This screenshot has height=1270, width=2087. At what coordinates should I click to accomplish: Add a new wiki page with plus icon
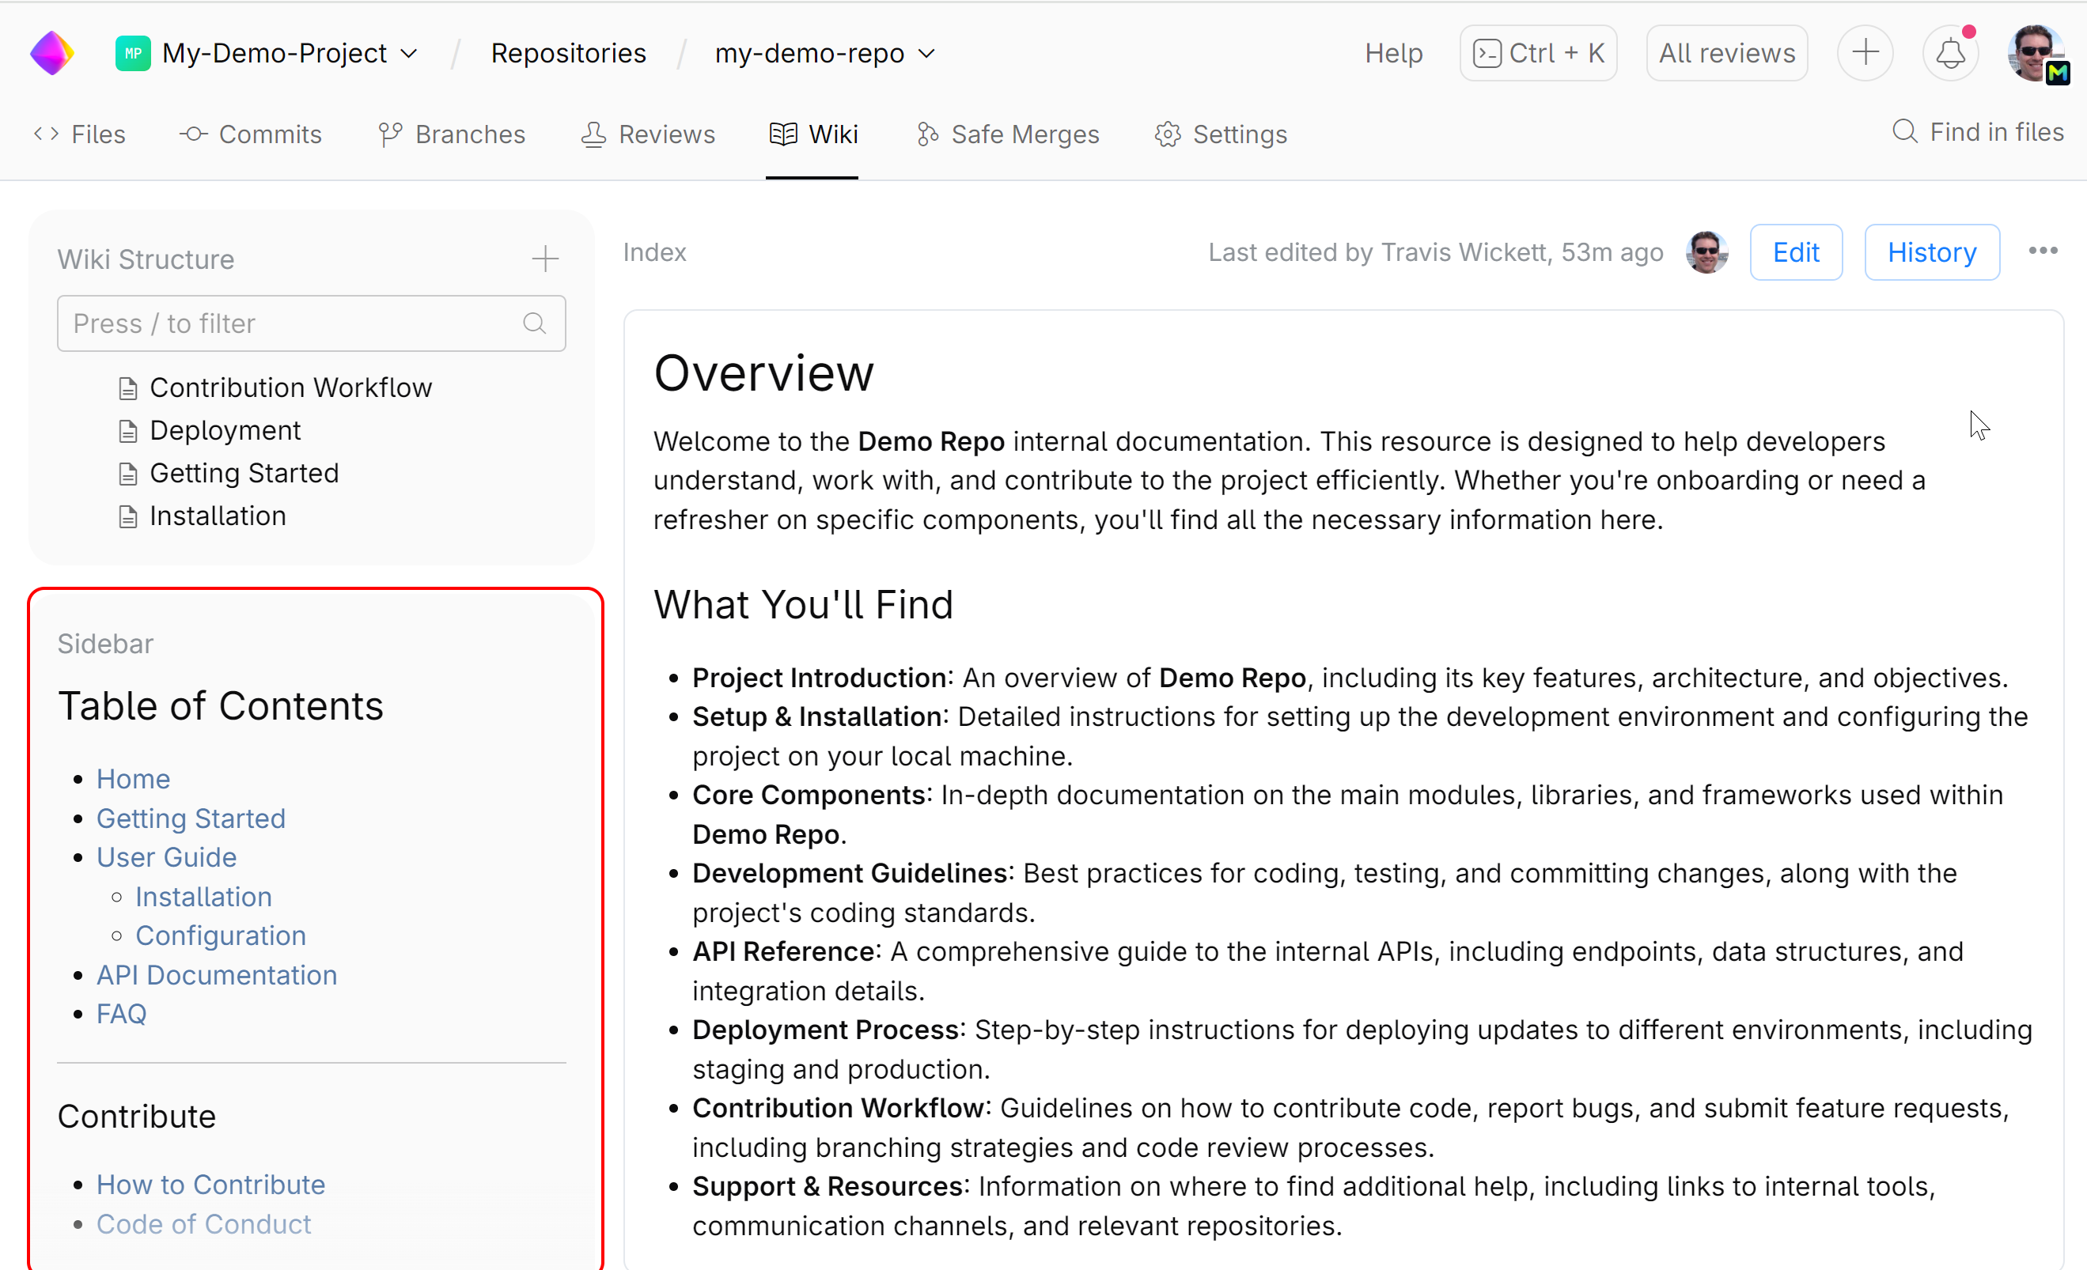(544, 259)
